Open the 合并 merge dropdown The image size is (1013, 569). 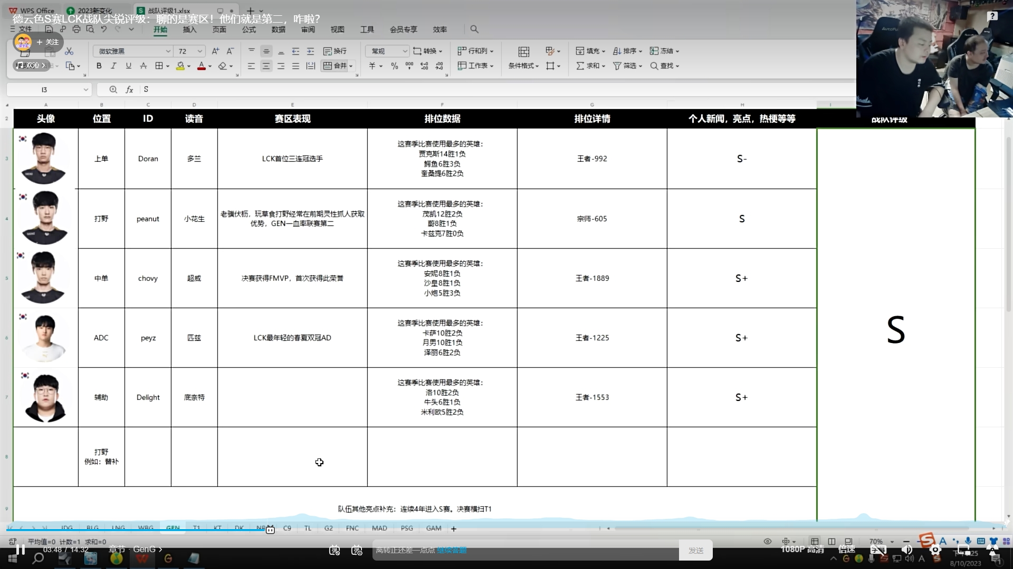351,66
